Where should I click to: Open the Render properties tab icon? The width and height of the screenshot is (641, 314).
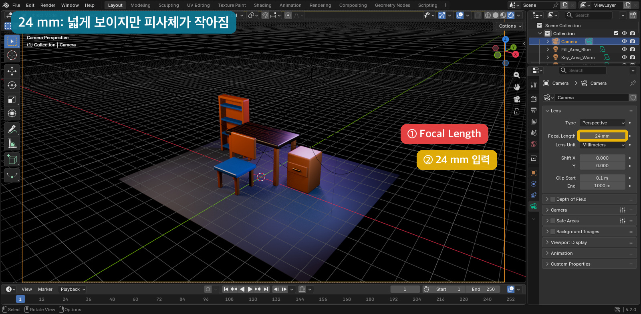point(534,99)
